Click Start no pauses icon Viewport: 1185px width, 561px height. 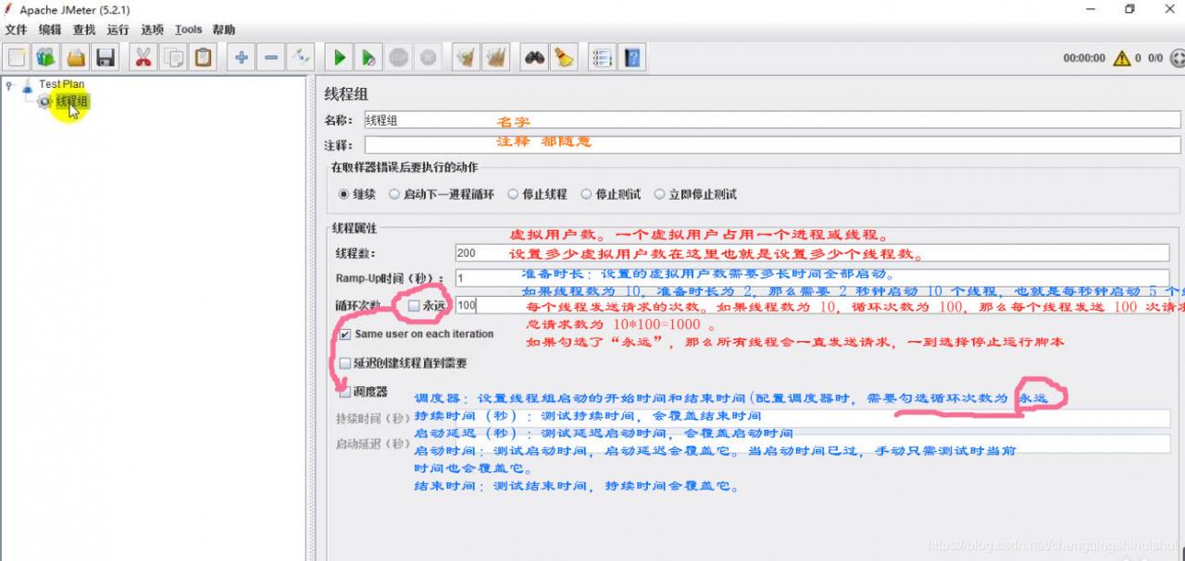pyautogui.click(x=368, y=57)
